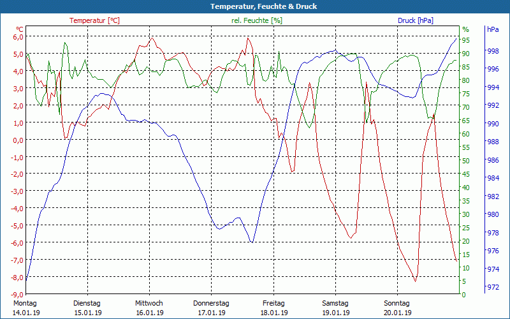The image size is (510, 319).
Task: Click the 'Montag' day label
Action: coord(25,303)
